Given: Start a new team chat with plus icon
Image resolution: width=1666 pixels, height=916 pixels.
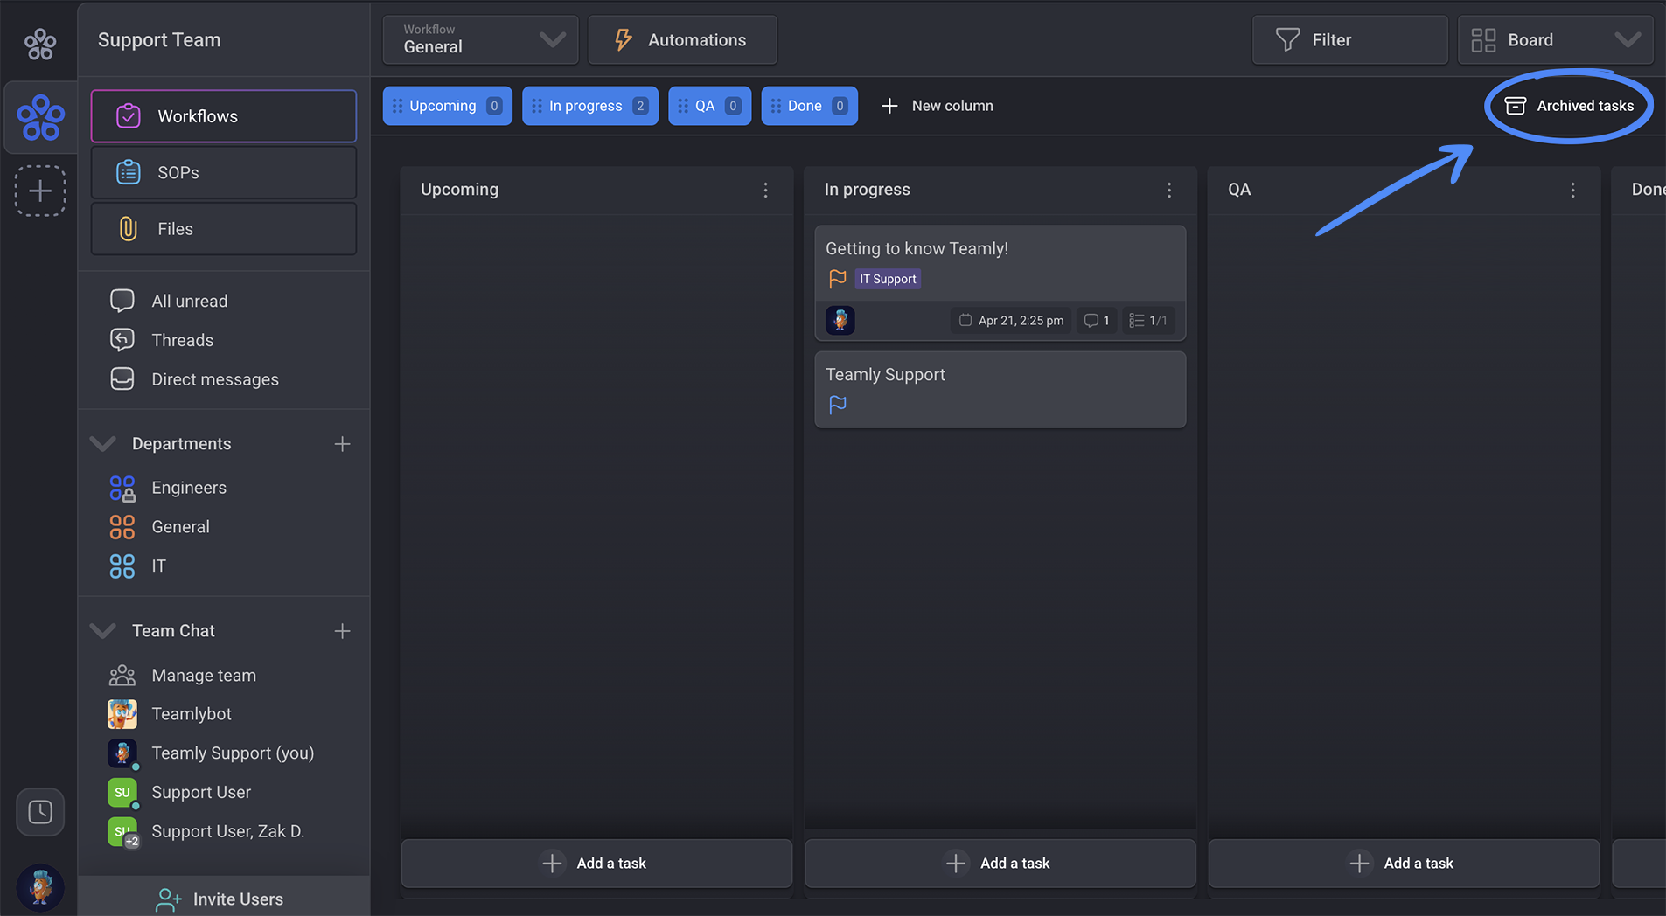Looking at the screenshot, I should click(342, 631).
